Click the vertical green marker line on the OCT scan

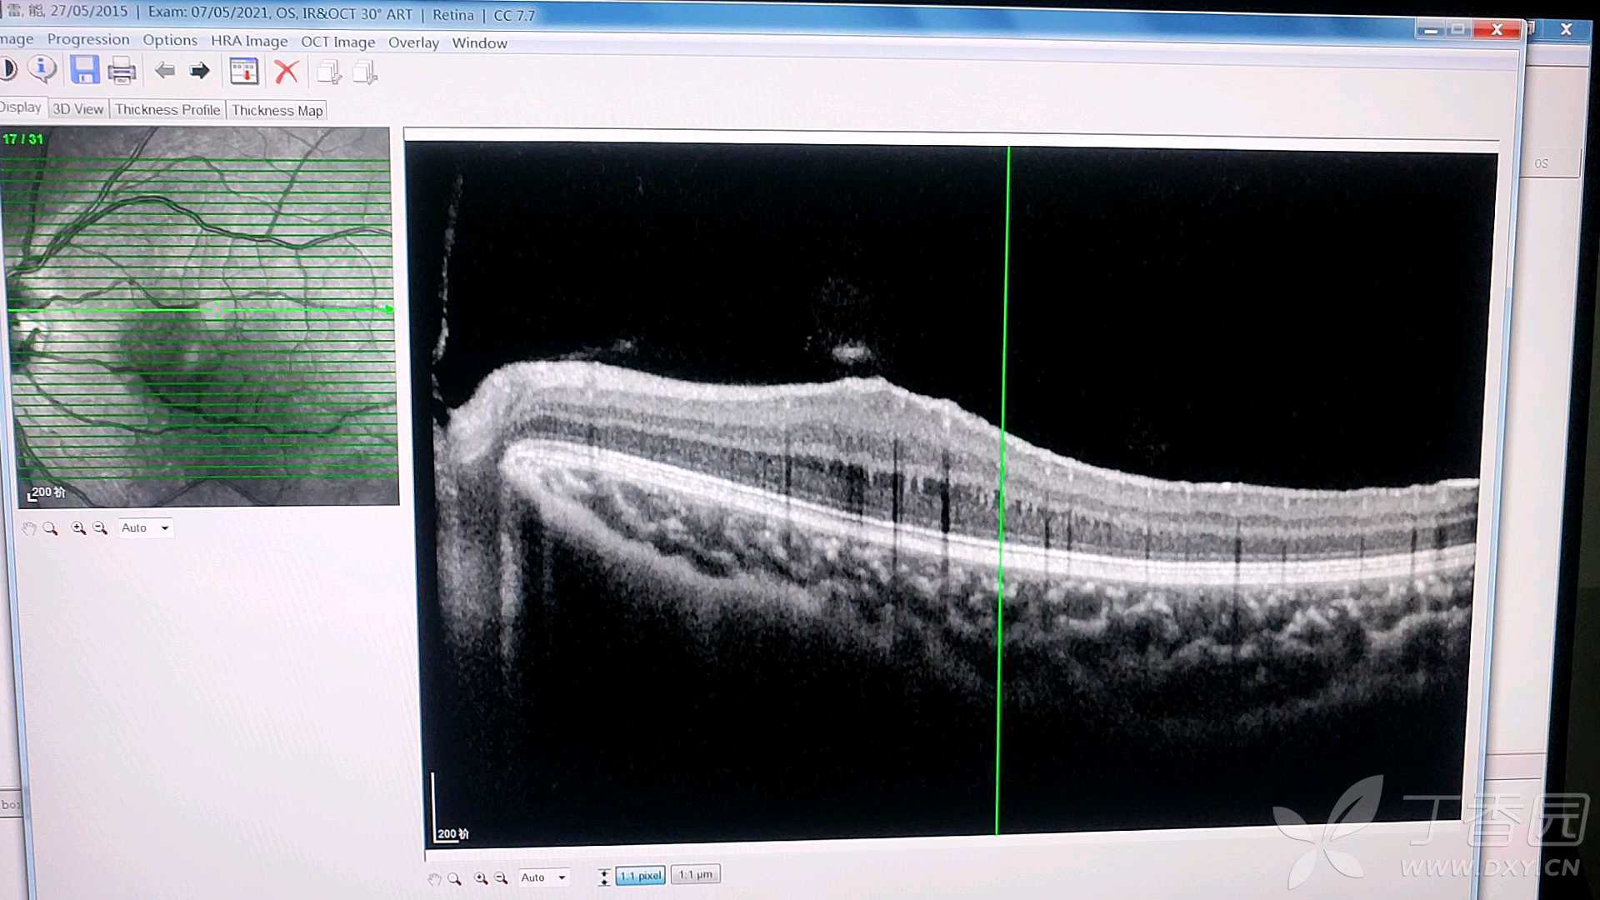(1002, 490)
